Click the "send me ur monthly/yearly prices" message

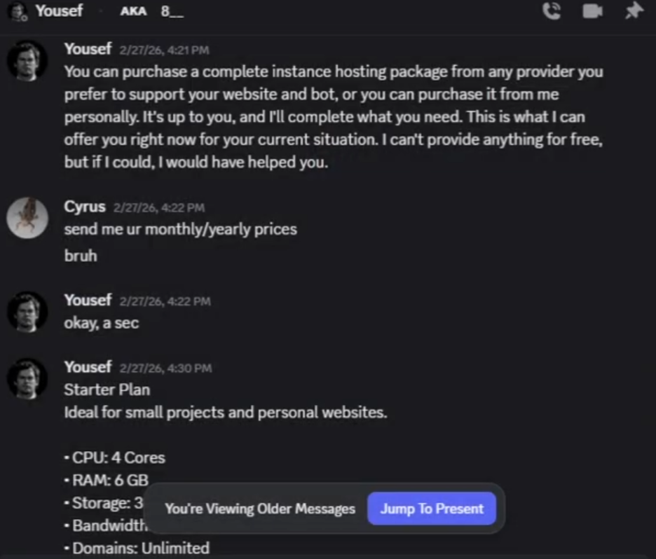[x=180, y=229]
